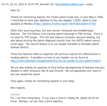Open the slideshare.net Aspator guideline link
Screen dimensions: 107x106
pyautogui.click(x=55, y=61)
